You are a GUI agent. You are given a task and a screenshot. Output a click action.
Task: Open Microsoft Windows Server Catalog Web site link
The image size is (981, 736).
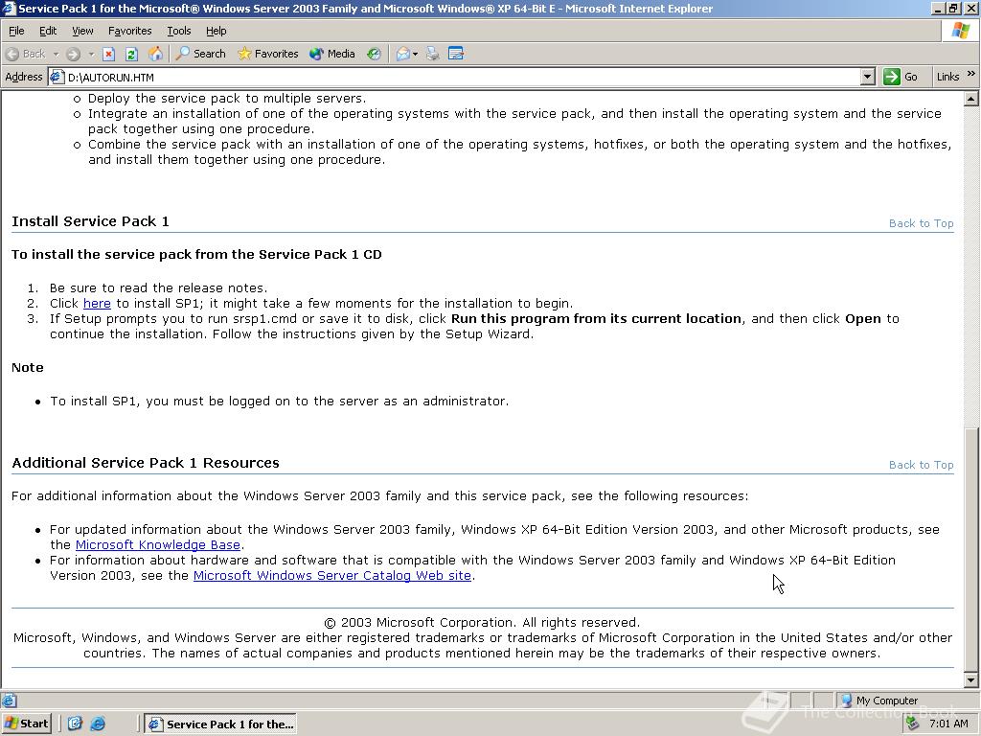332,576
